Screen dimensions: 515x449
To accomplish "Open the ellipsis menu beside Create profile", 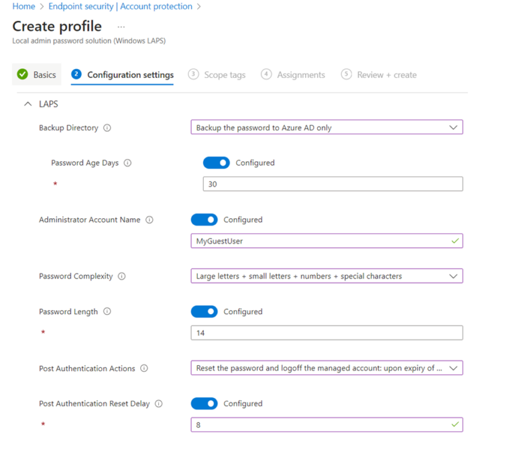I will pyautogui.click(x=121, y=27).
